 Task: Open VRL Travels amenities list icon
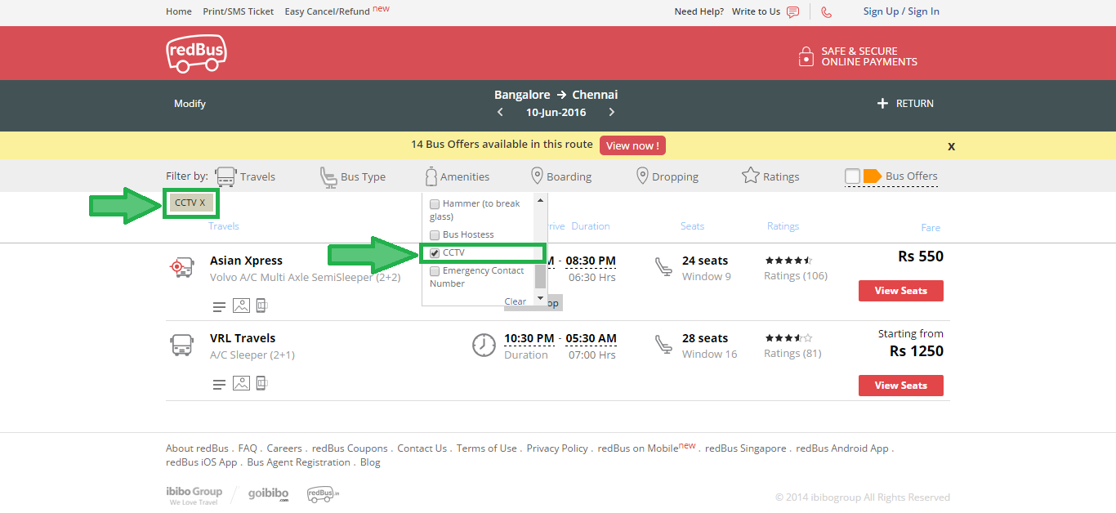219,385
